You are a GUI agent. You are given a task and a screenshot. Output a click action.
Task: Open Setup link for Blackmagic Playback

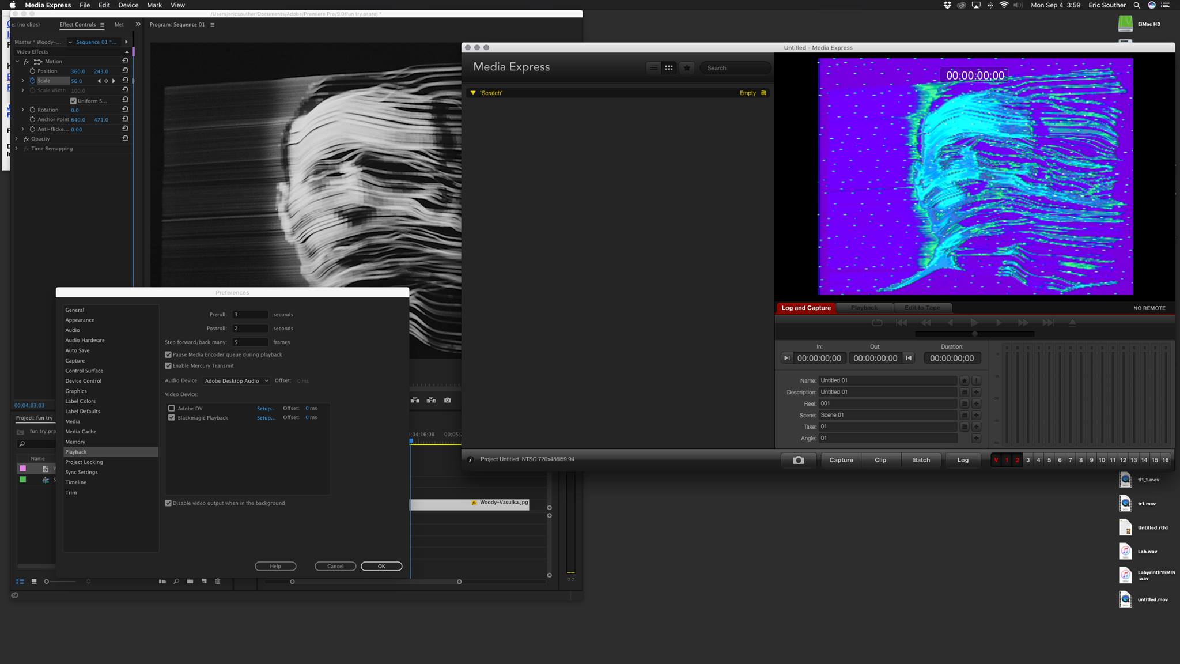coord(266,418)
